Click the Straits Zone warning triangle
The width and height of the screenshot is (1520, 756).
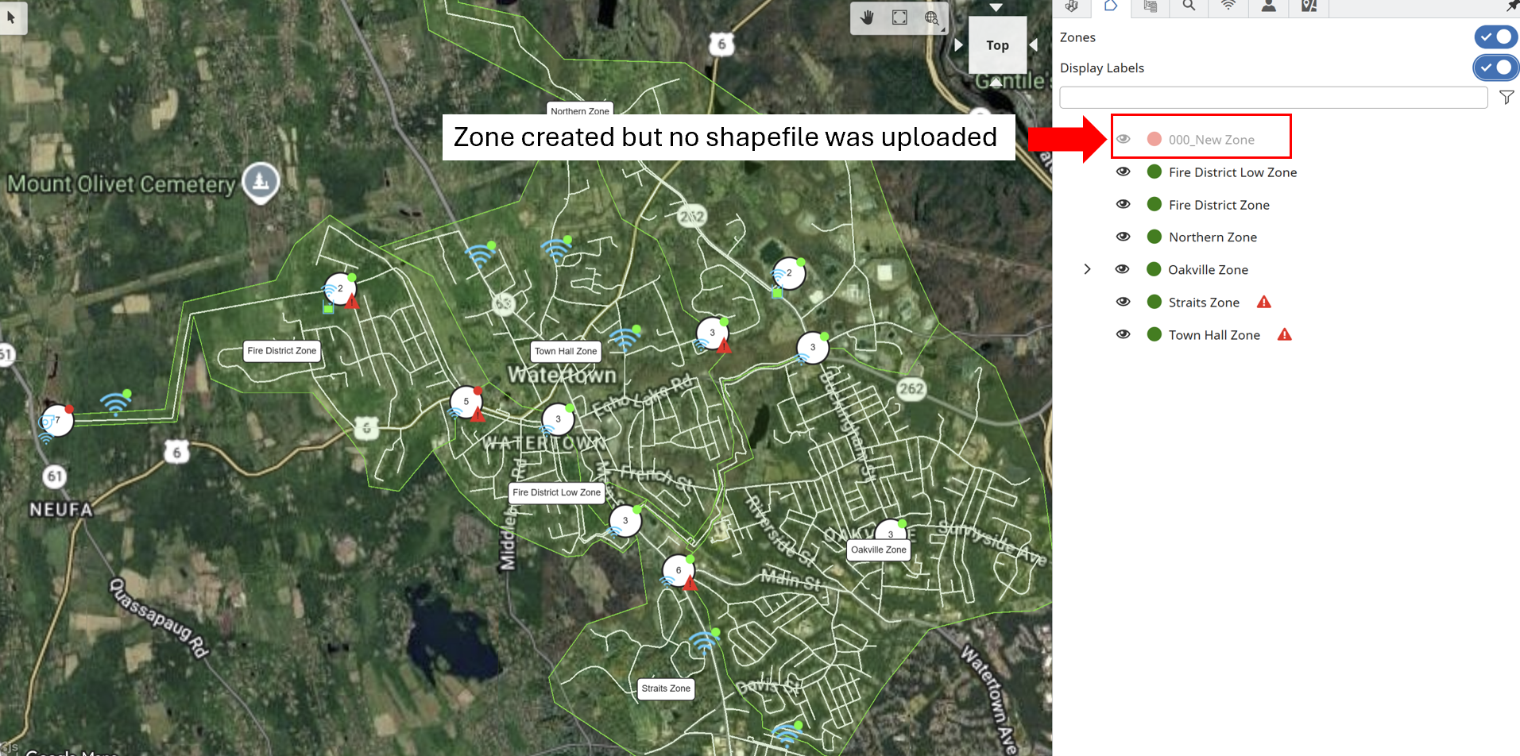click(x=1264, y=303)
